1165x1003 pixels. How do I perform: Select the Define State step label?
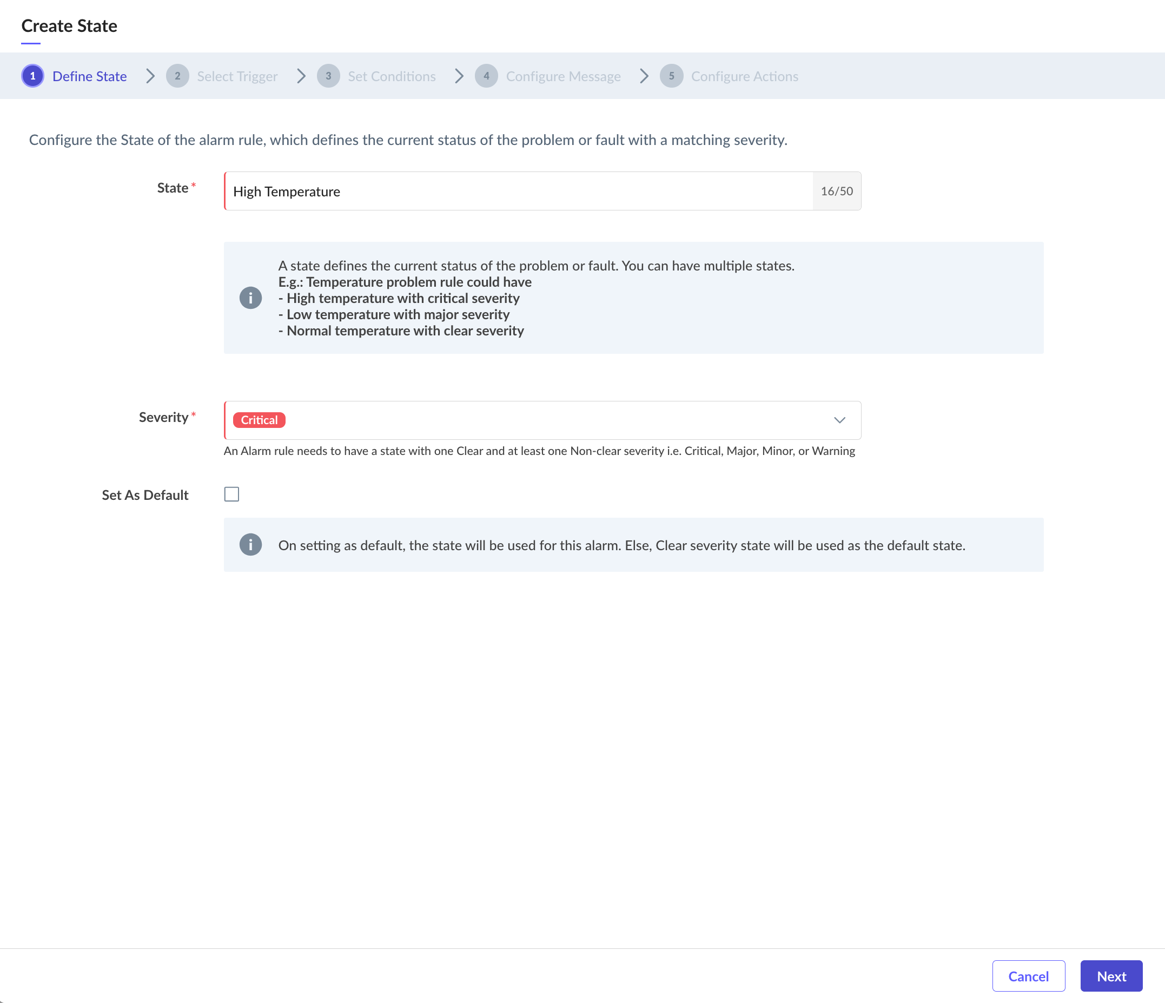coord(89,76)
